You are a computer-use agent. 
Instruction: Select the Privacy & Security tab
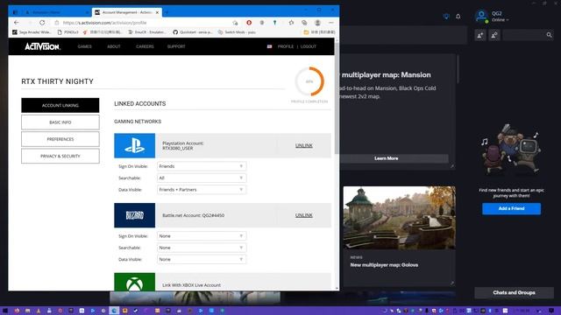tap(60, 156)
